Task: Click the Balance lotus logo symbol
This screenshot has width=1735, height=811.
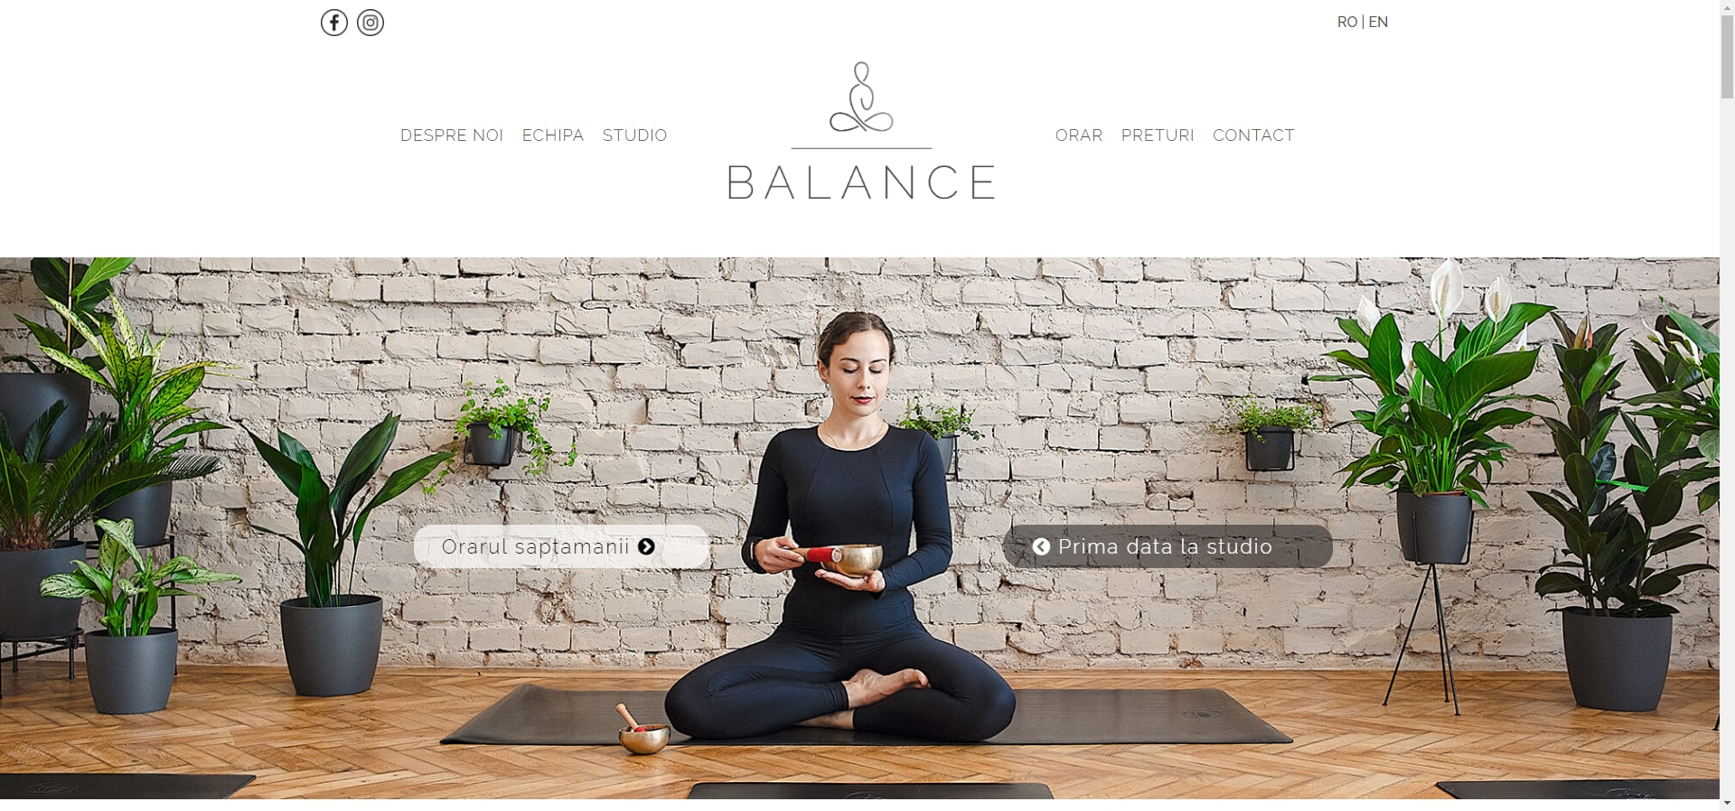Action: 861,97
